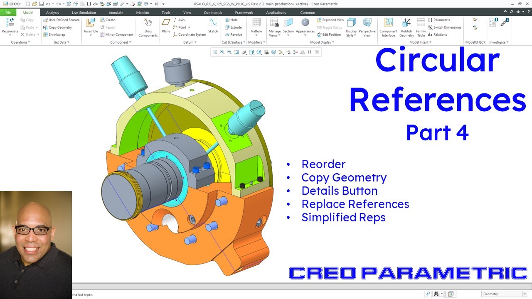Expand Modifiers group dropdown
The width and height of the screenshot is (532, 299).
tap(256, 42)
